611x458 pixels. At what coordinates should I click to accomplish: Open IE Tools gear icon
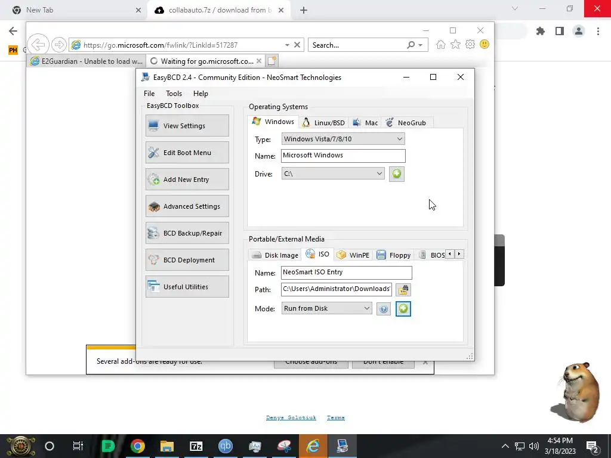tap(470, 44)
